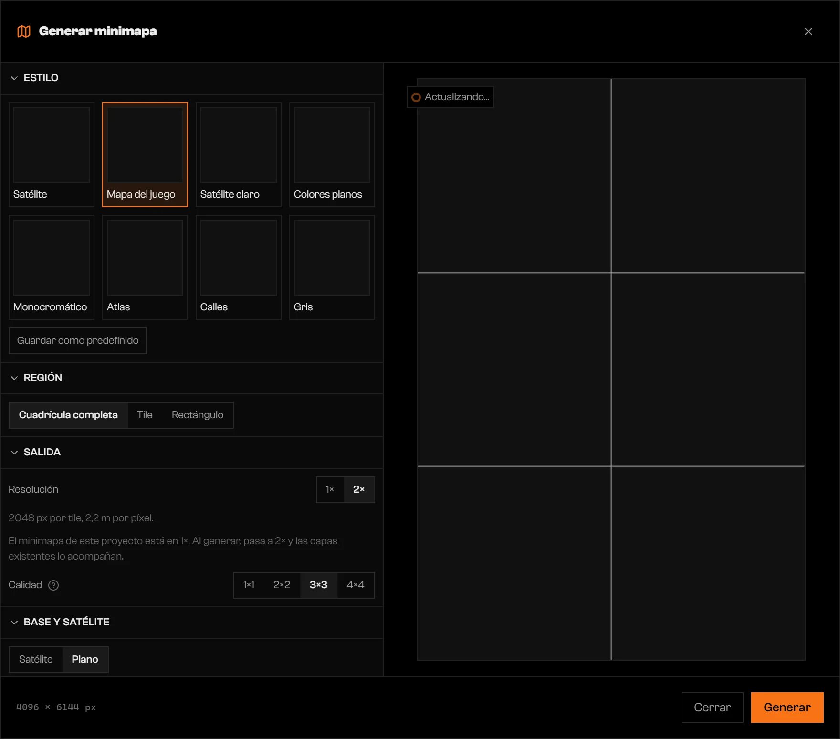840x739 pixels.
Task: Click the help icon next to Calidad
Action: (53, 585)
